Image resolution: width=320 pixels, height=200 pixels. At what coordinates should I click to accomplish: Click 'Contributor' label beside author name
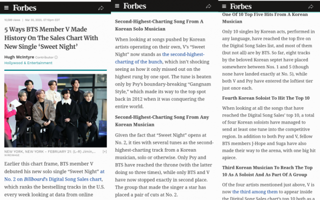(x=44, y=57)
